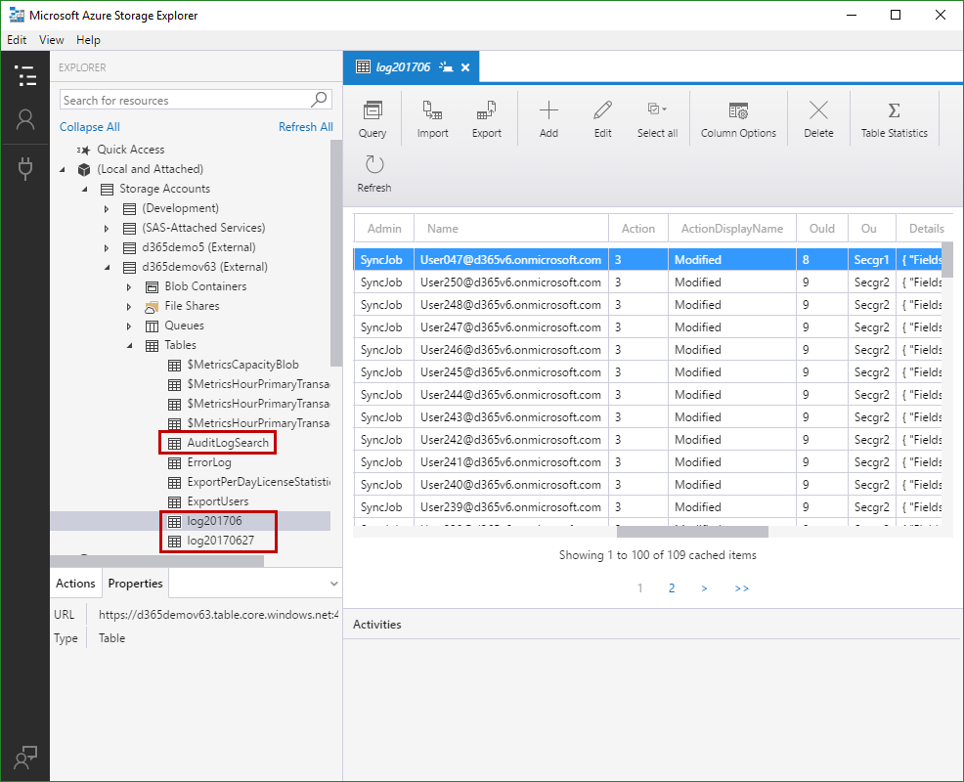The width and height of the screenshot is (964, 782).
Task: Open the account management sidebar icon
Action: click(25, 119)
